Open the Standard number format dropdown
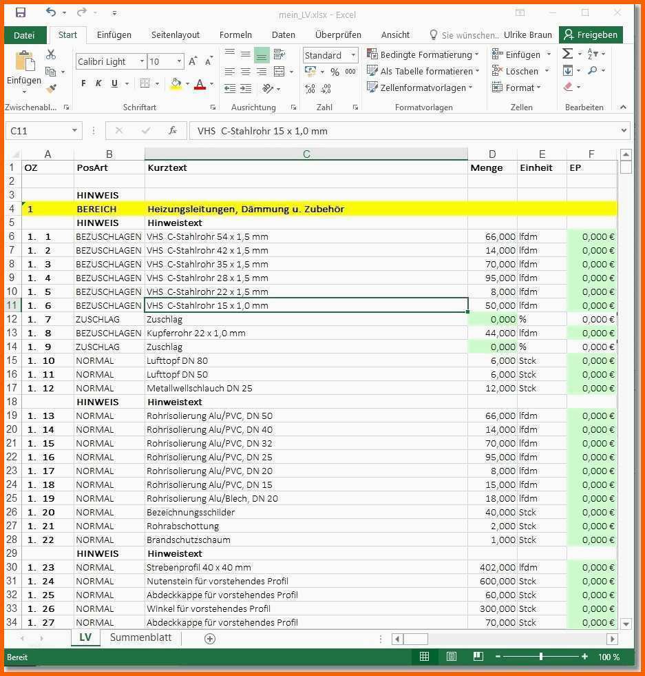Screen dimensions: 645x676 [353, 55]
